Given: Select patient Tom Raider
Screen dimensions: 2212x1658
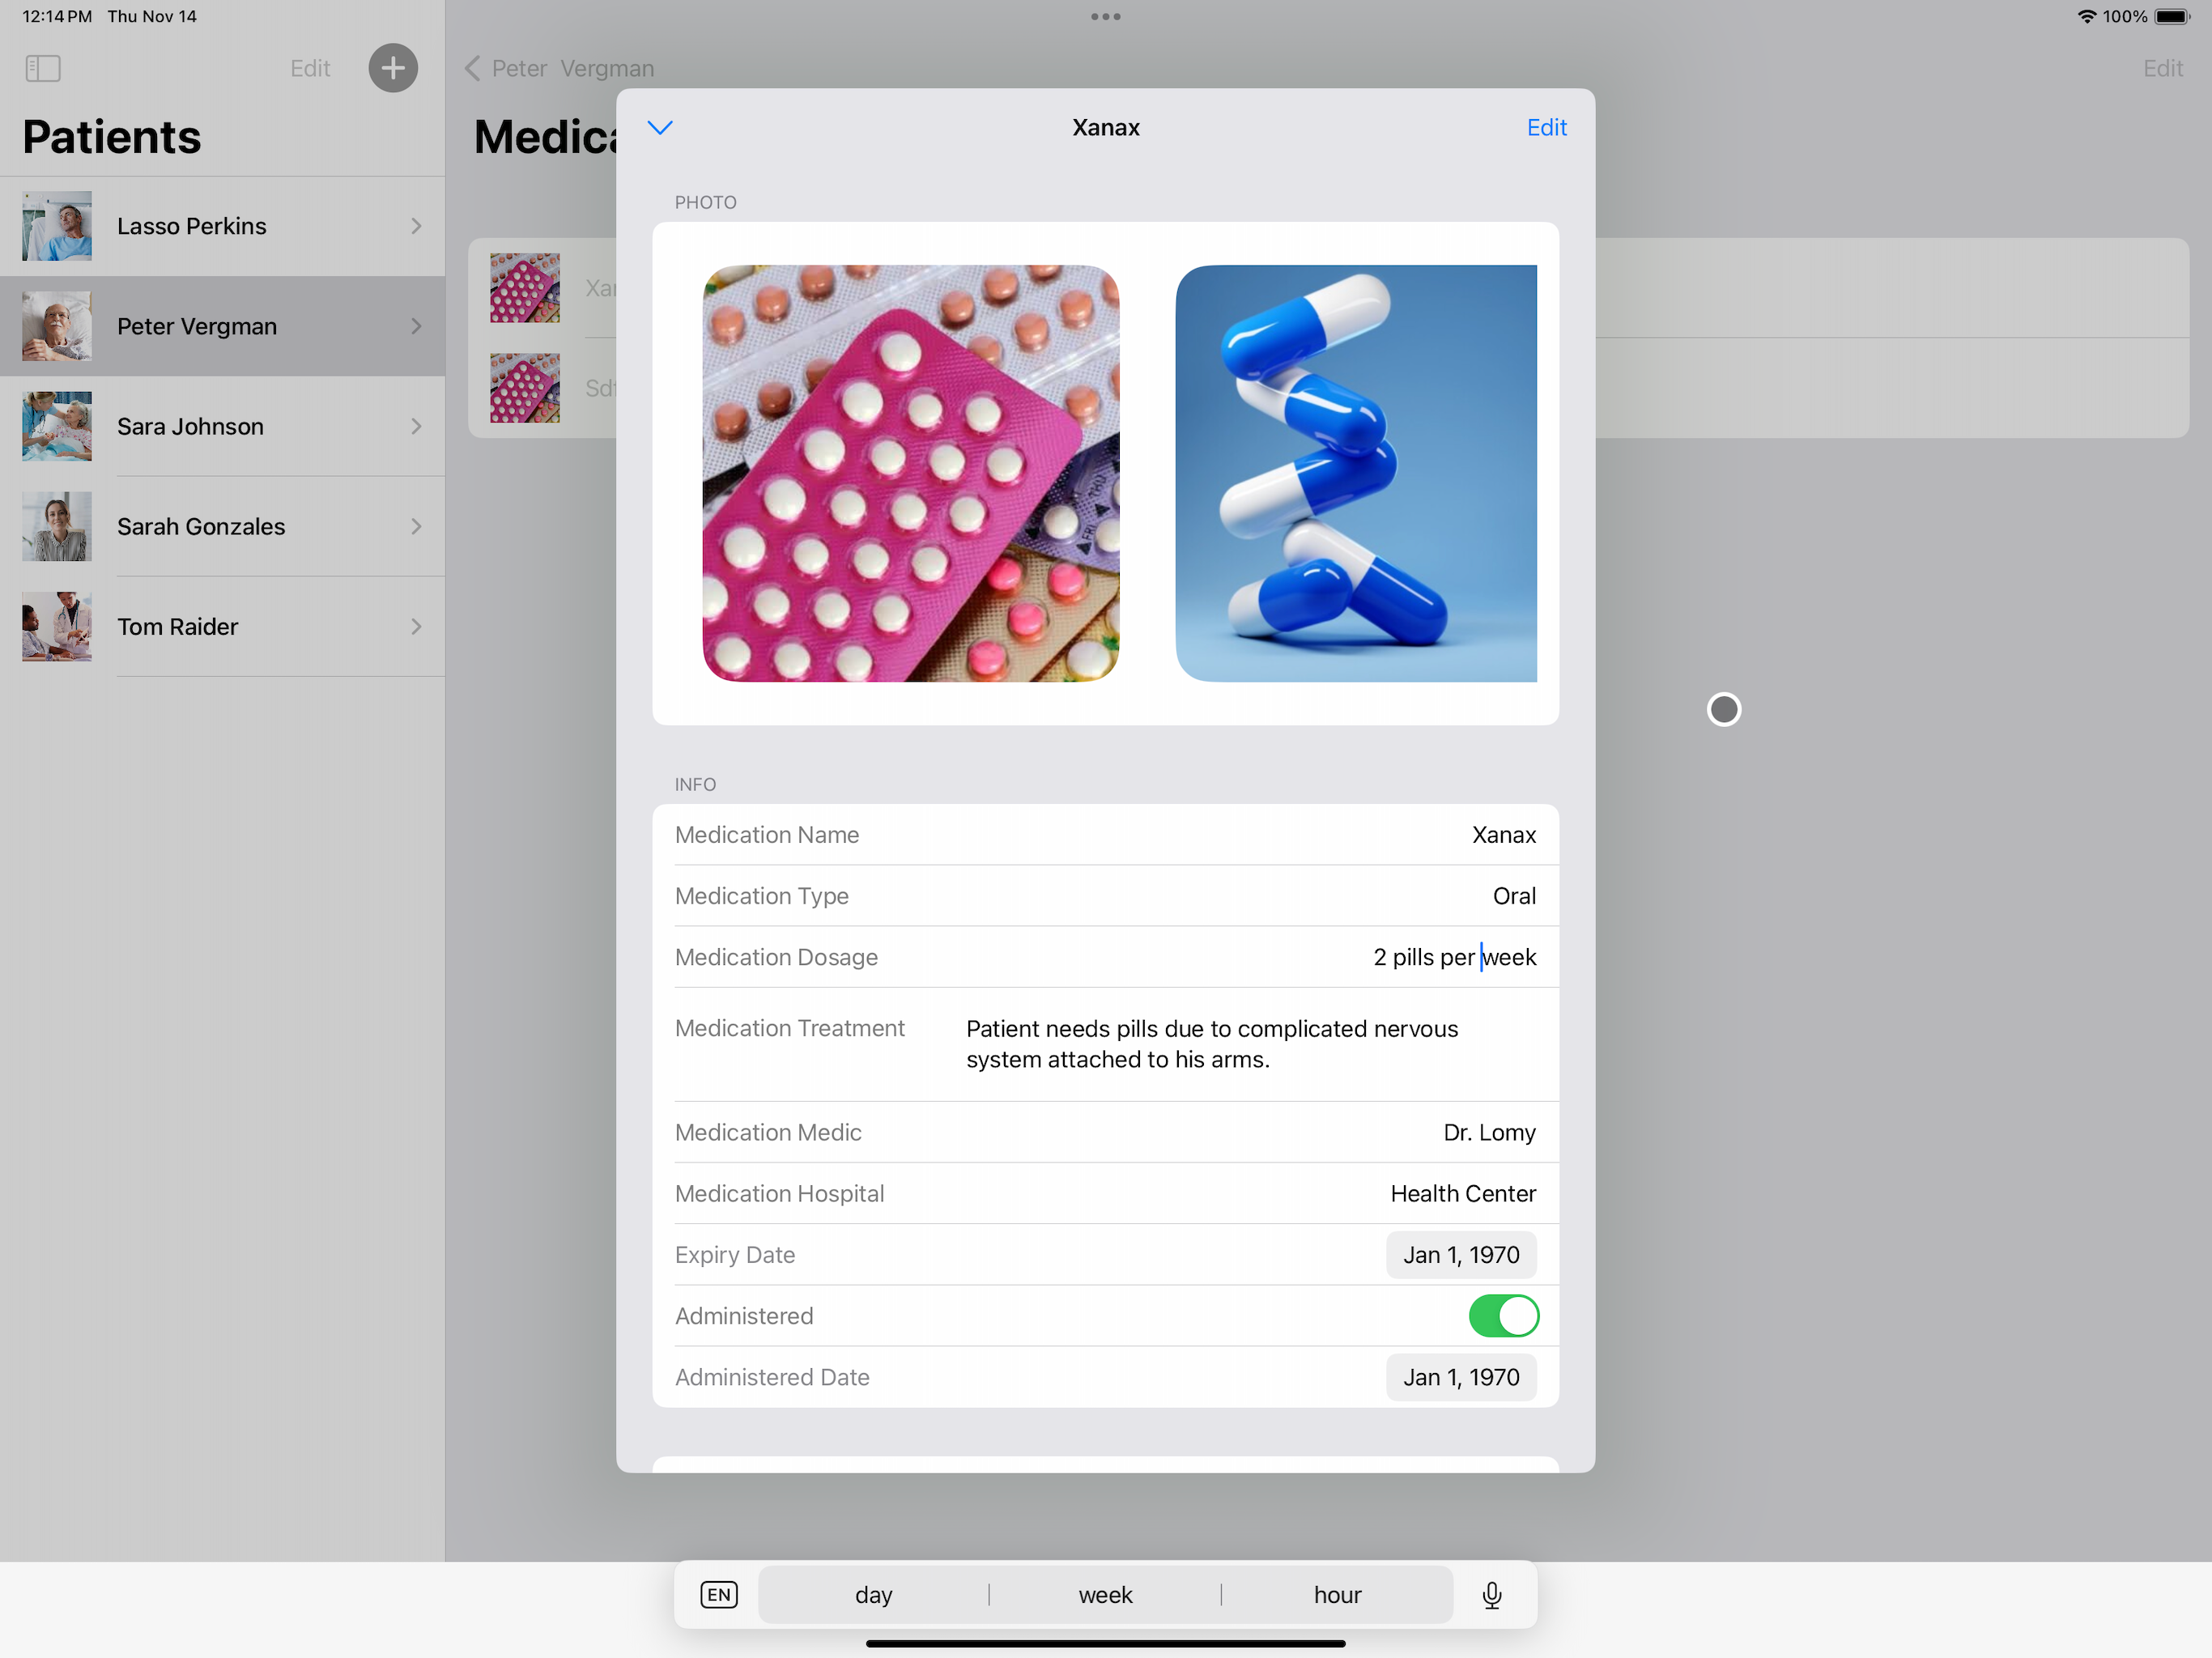Looking at the screenshot, I should [x=222, y=626].
